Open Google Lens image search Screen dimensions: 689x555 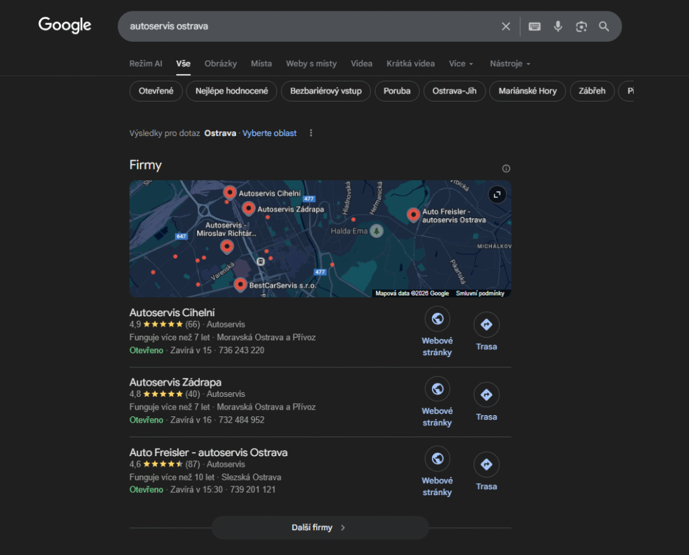coord(581,26)
